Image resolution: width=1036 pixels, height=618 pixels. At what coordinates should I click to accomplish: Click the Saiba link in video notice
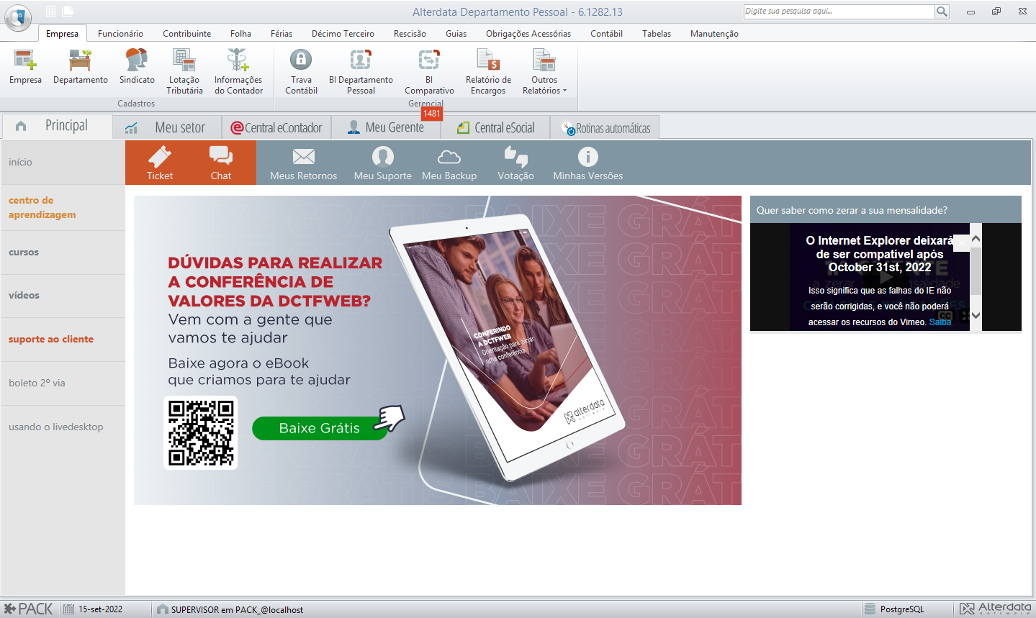coord(940,322)
